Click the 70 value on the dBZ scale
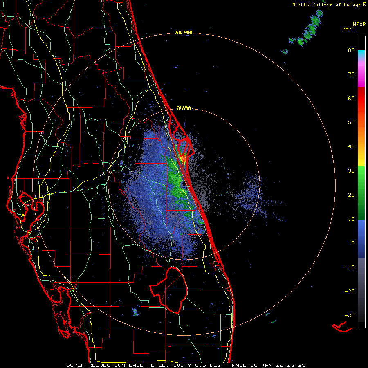 click(351, 74)
